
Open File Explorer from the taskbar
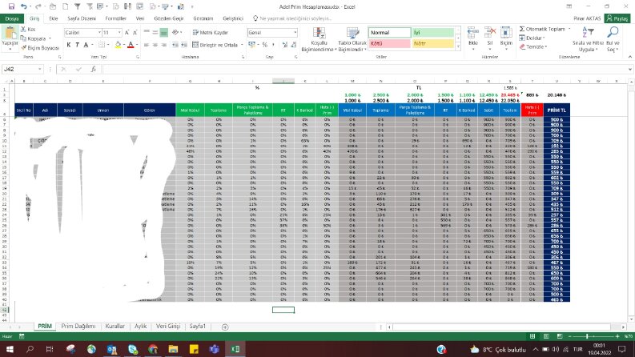[x=173, y=349]
